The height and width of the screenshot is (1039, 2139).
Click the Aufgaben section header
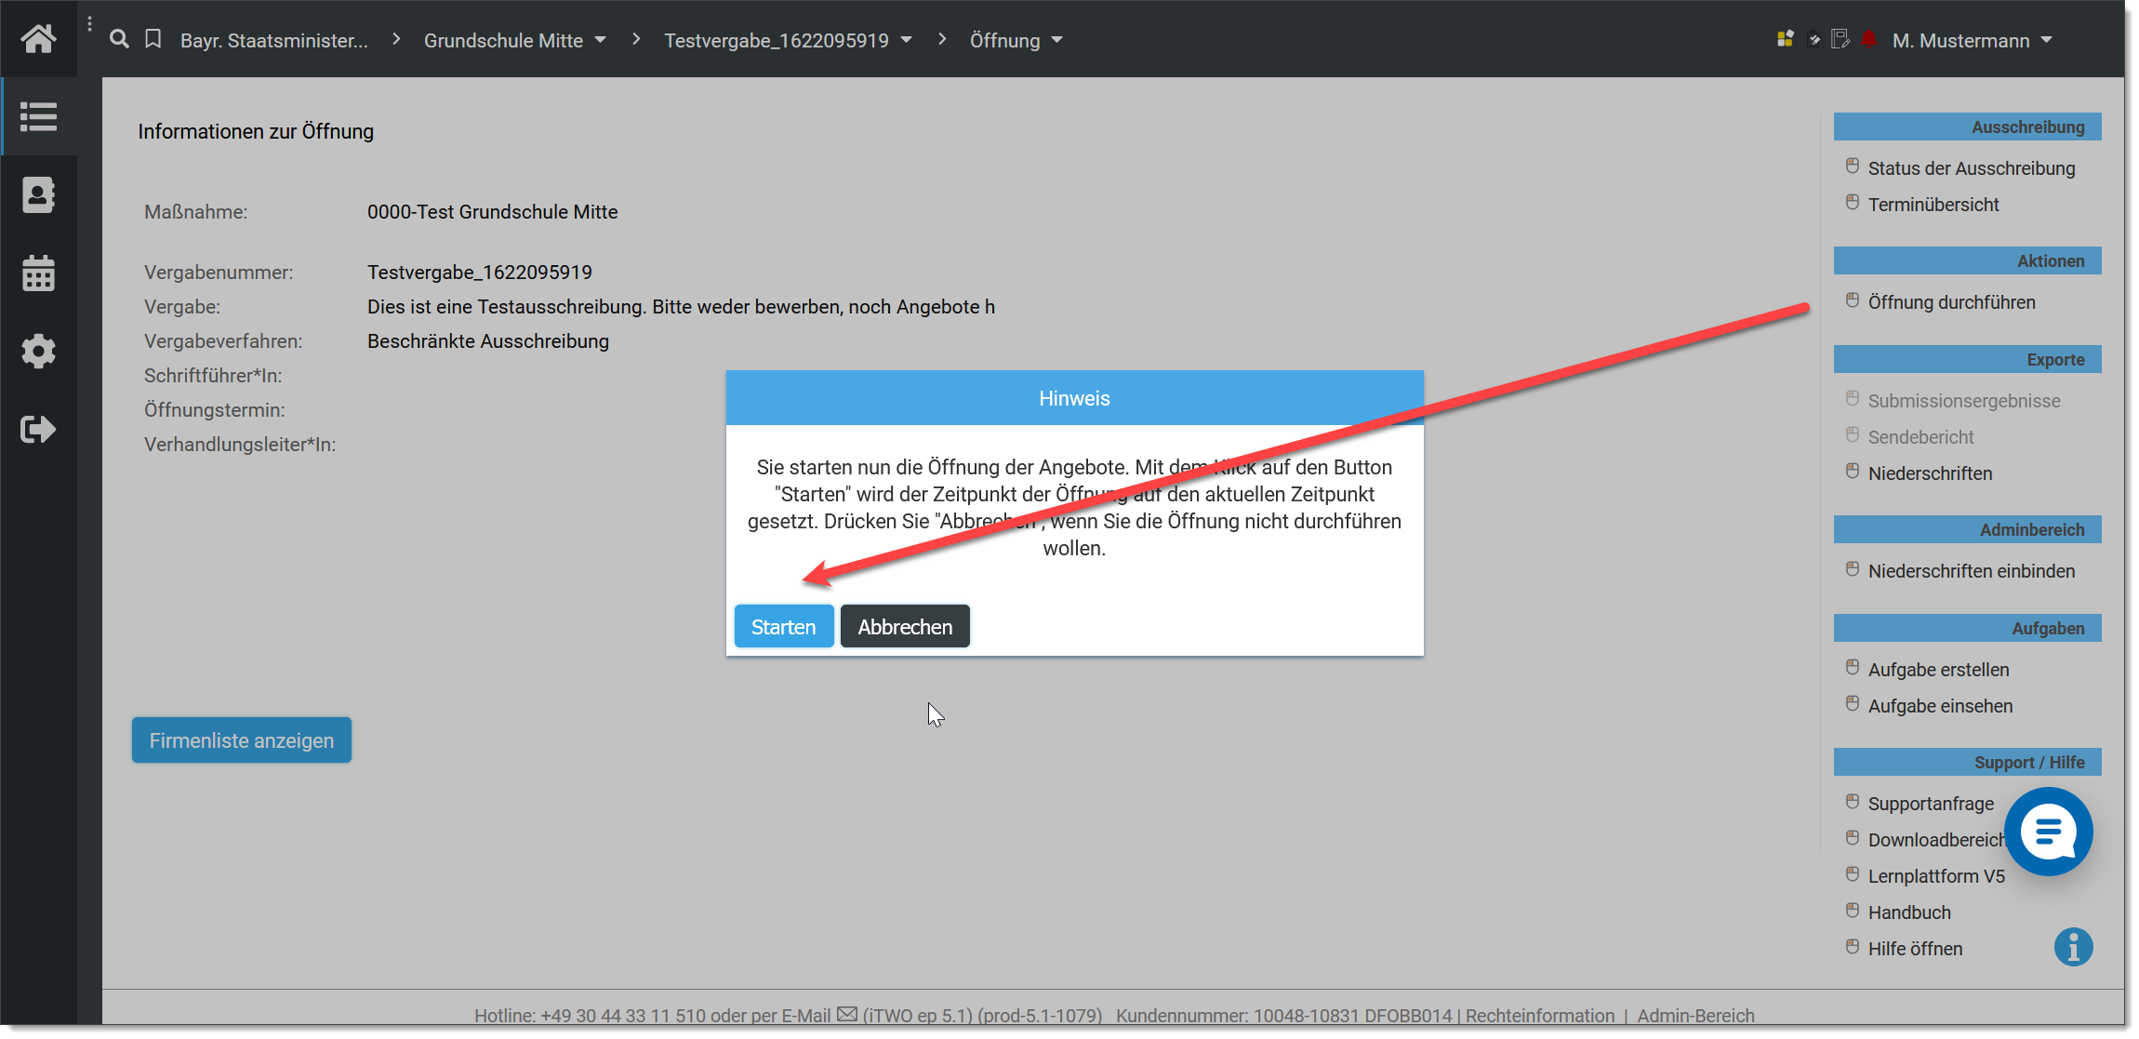point(1967,629)
